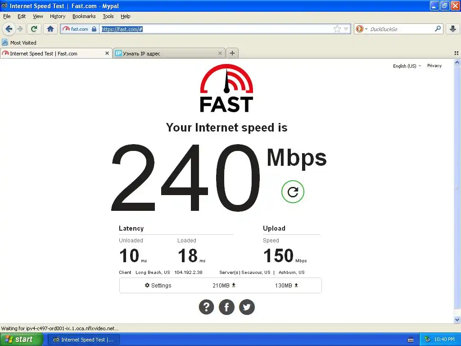Click the FAST speedometer logo
The width and height of the screenshot is (461, 346).
click(x=226, y=88)
